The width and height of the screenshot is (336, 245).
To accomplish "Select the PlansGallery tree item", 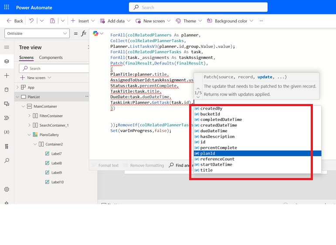I will point(49,135).
